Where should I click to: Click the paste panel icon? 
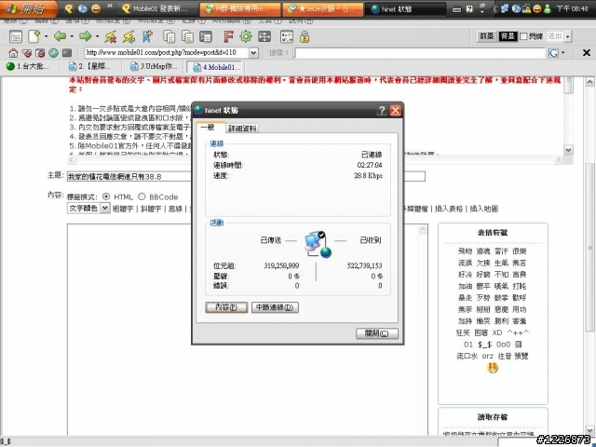click(206, 36)
